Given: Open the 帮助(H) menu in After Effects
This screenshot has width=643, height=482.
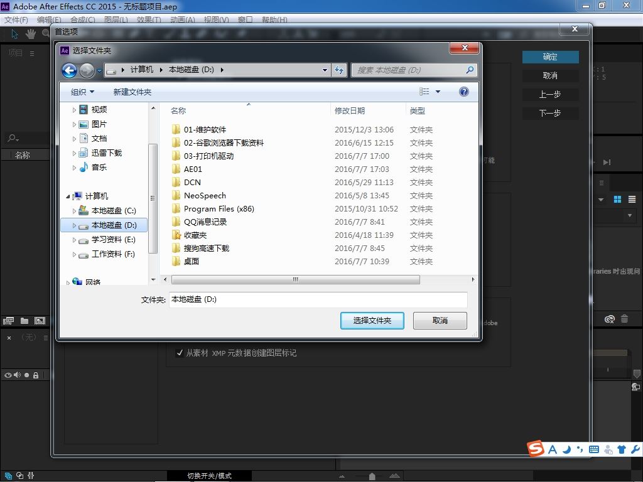Looking at the screenshot, I should pos(274,19).
